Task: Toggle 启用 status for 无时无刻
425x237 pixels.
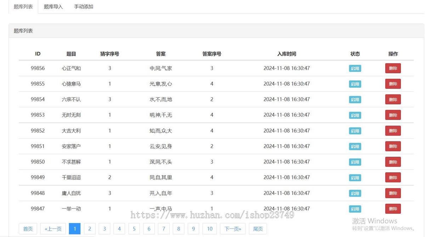Action: (355, 115)
